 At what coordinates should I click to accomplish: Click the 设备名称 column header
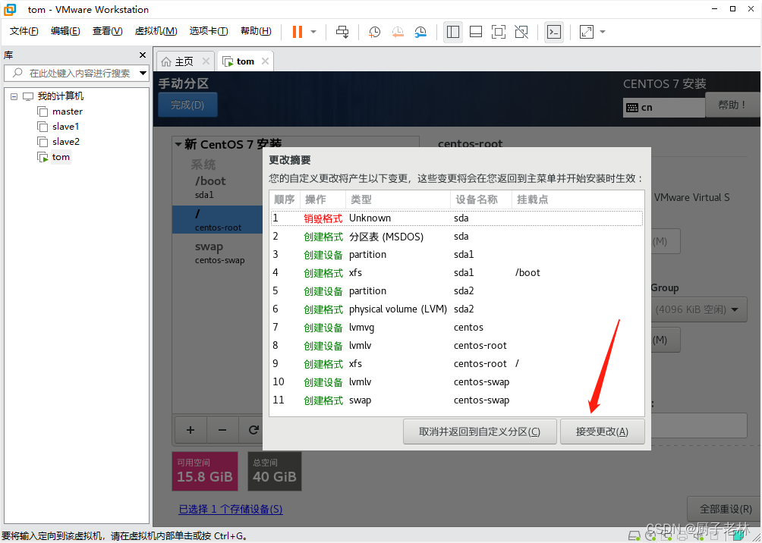point(480,199)
